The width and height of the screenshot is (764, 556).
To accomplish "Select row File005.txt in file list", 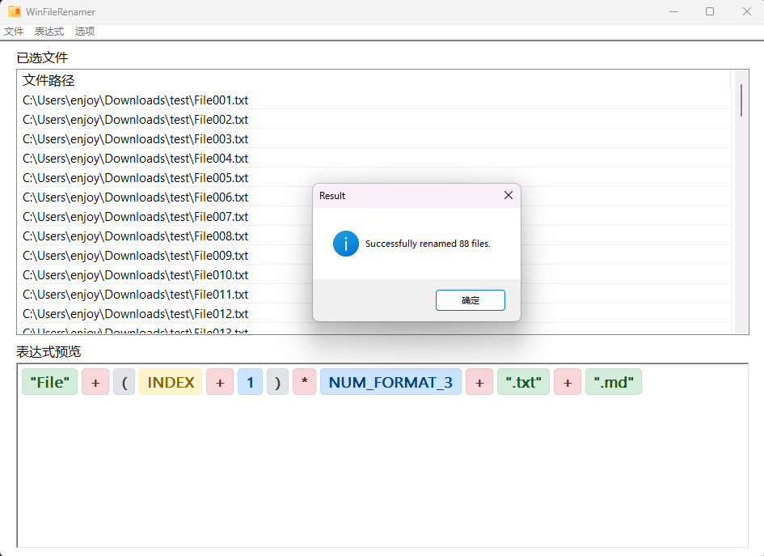I will click(x=375, y=178).
